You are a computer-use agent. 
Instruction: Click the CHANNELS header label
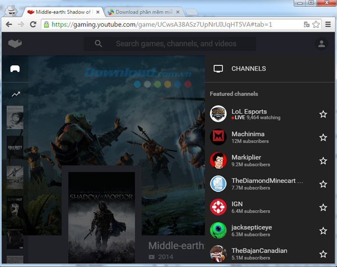[249, 68]
